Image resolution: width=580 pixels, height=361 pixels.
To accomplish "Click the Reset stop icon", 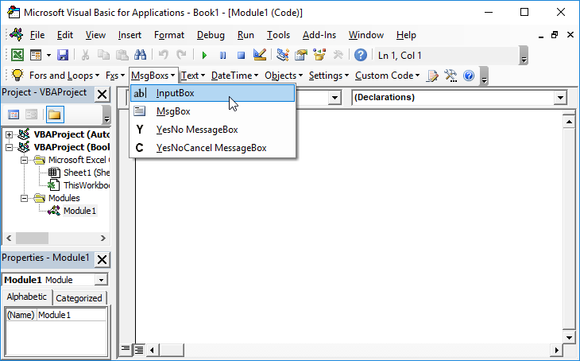I will point(240,55).
